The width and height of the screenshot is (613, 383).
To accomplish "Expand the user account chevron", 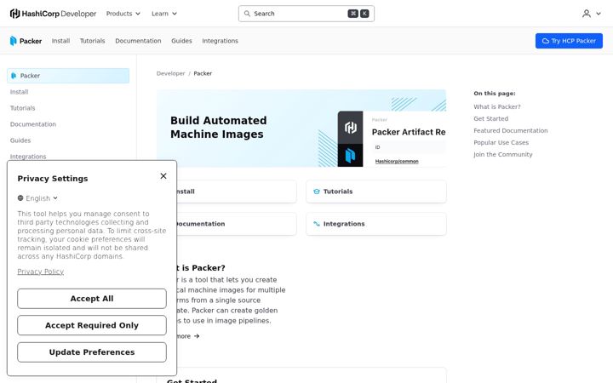I will (x=599, y=14).
